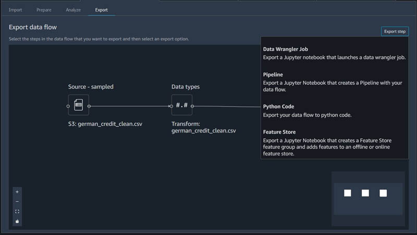Click the source node's input connector

68,106
